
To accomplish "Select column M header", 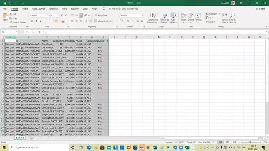I will pyautogui.click(x=159, y=37).
